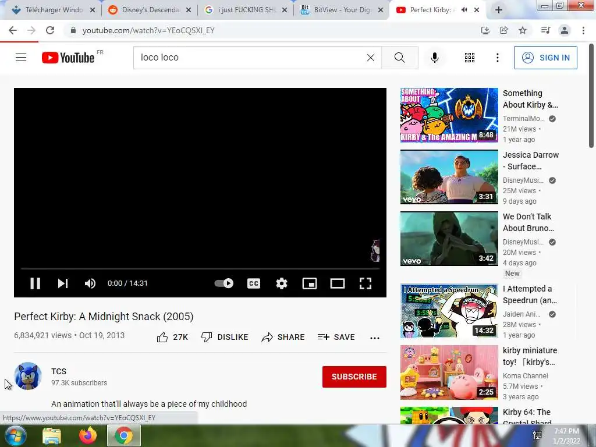This screenshot has height=447, width=596.
Task: Open network icon in system tray
Action: (537, 435)
